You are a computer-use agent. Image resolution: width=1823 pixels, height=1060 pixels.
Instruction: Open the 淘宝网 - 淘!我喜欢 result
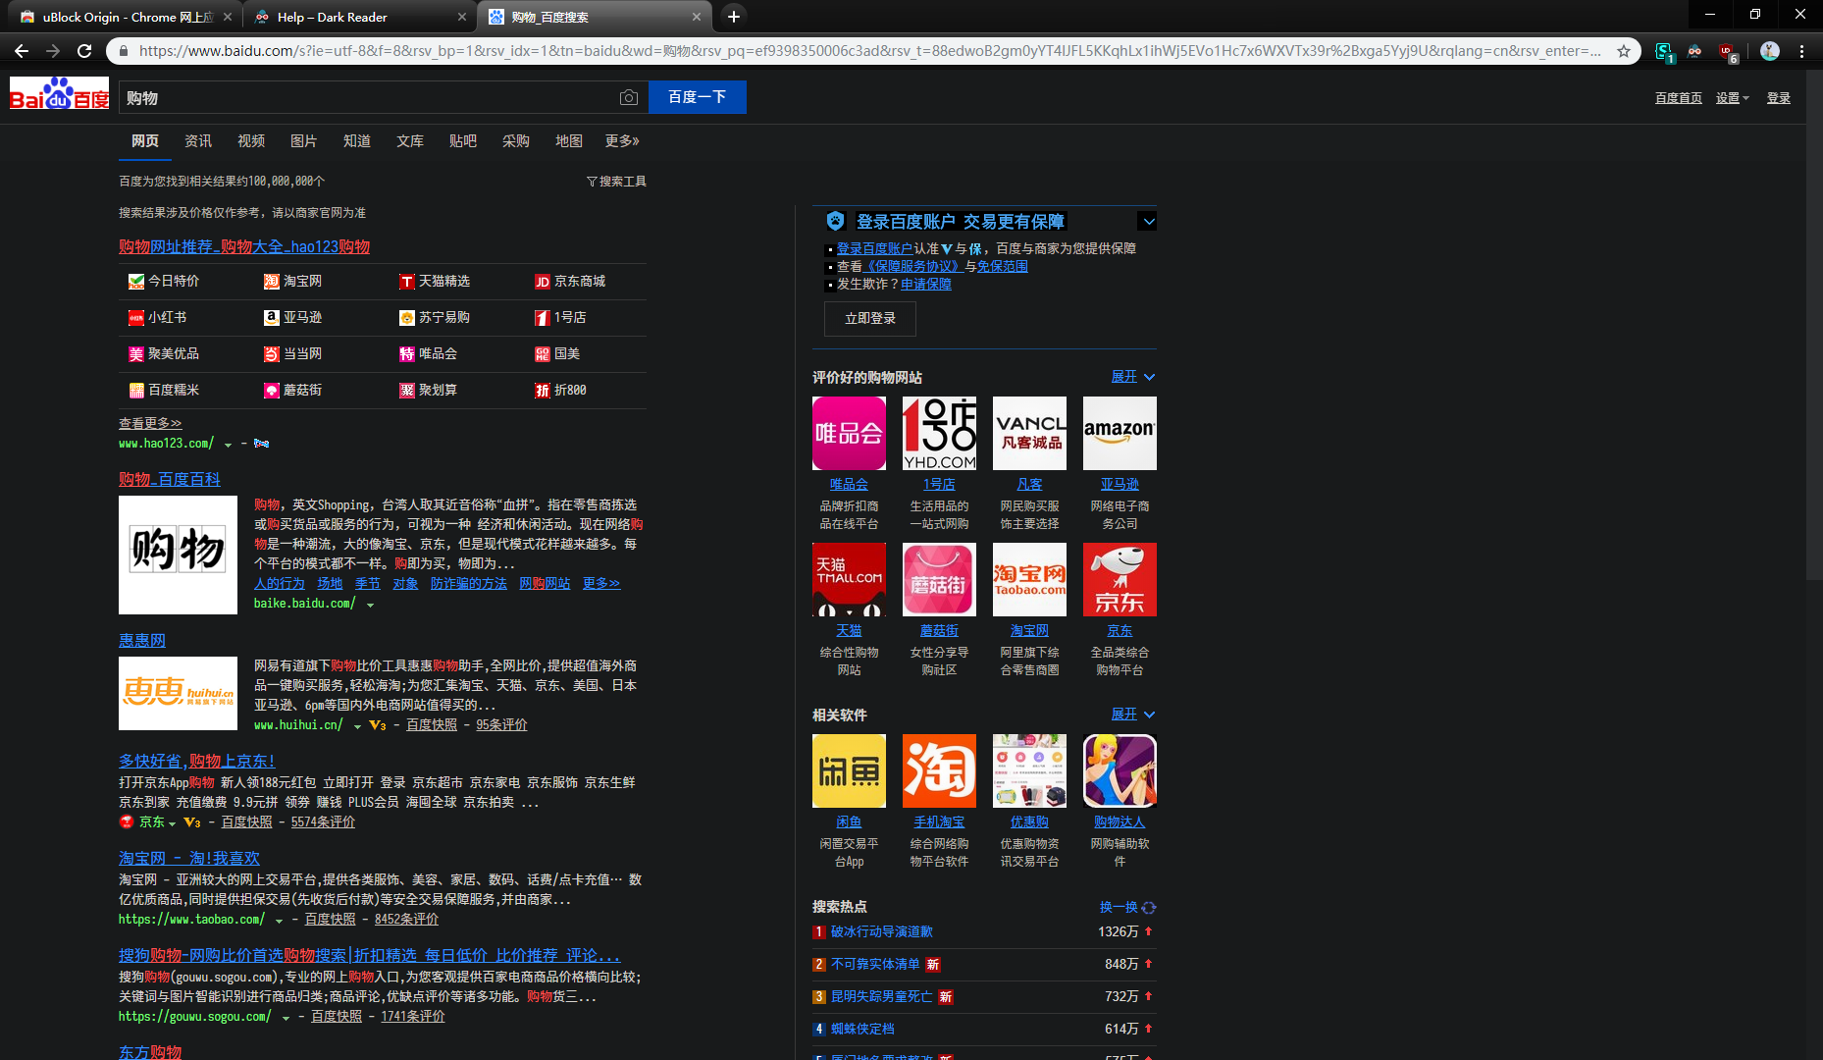tap(189, 858)
